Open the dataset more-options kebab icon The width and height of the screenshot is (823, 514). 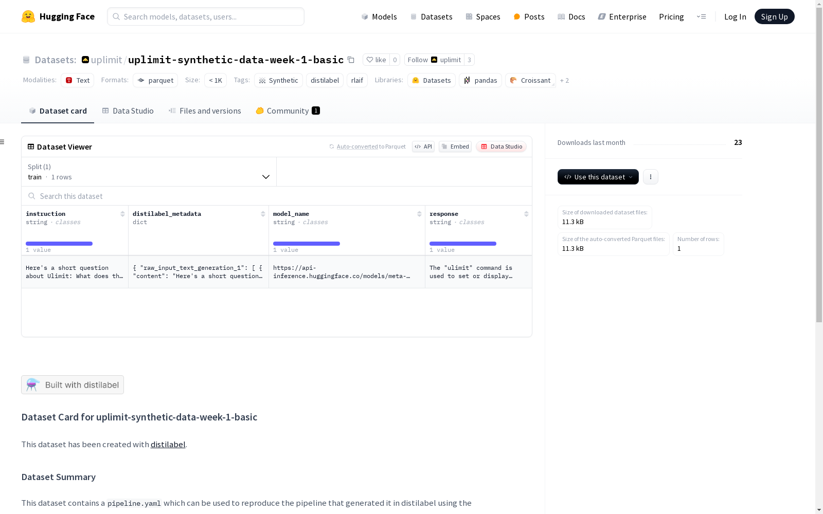[651, 177]
